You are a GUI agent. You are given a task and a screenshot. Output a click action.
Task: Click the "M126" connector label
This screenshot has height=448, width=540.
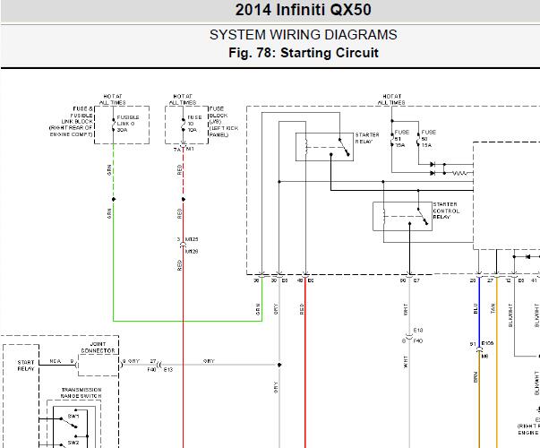192,252
